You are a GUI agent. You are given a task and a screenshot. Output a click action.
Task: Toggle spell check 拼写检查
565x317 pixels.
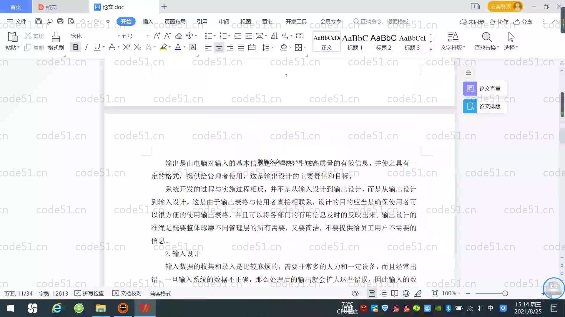[x=89, y=293]
